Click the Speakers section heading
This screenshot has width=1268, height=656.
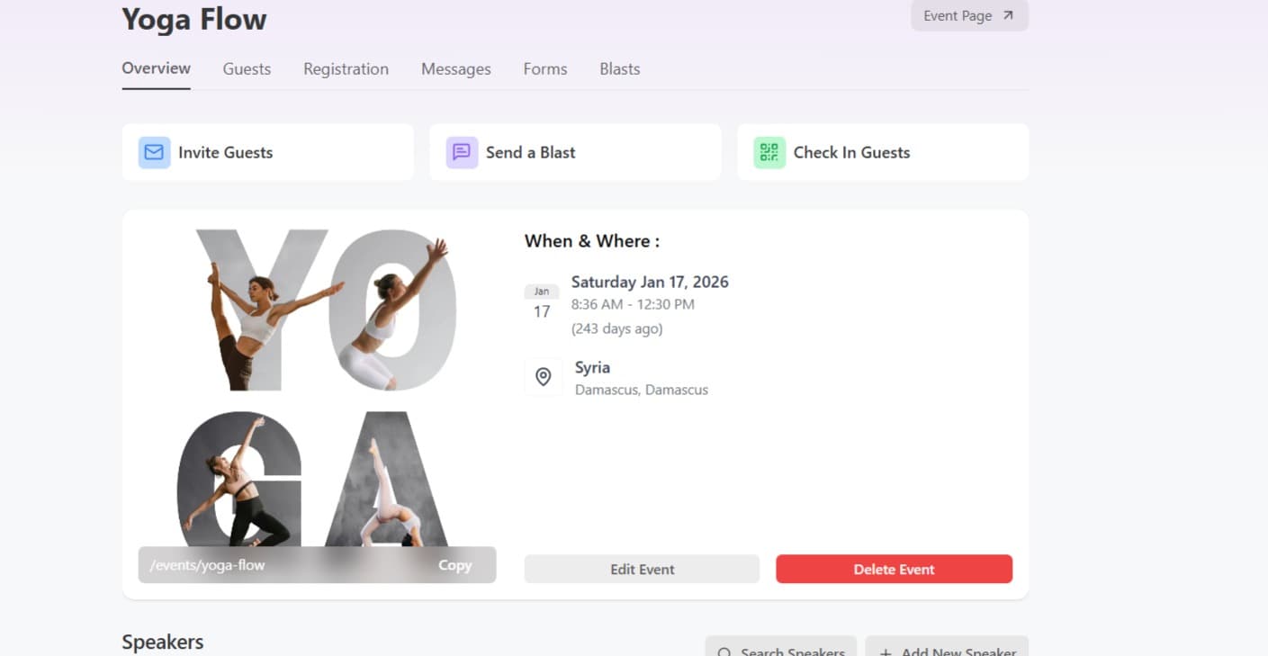[x=163, y=642]
